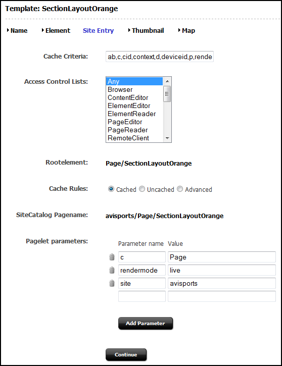The image size is (282, 366).
Task: Select 'ContentEditor' in the ACL list
Action: 134,97
